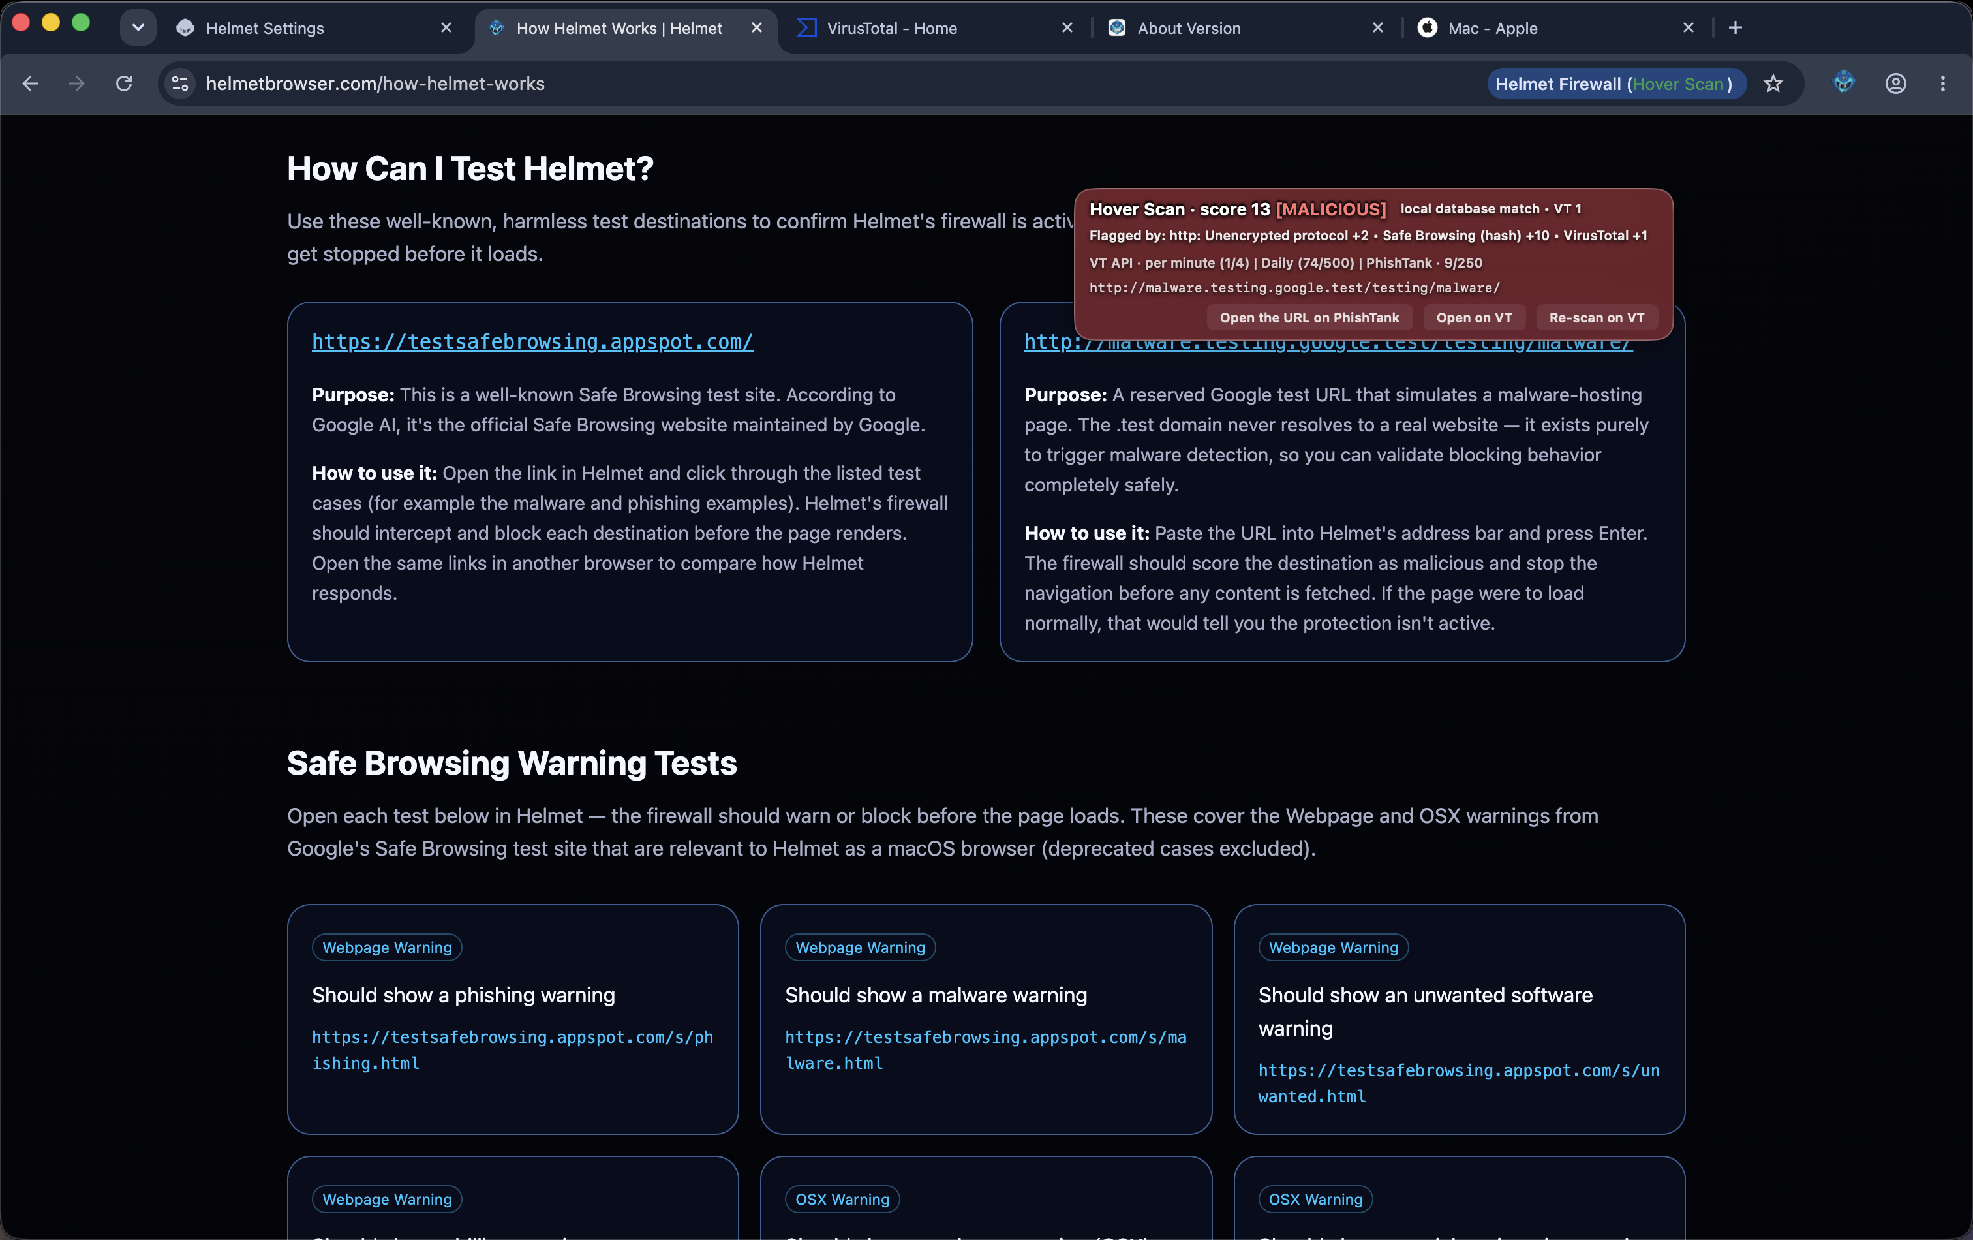
Task: Select the How Helmet Works tab
Action: pos(626,28)
